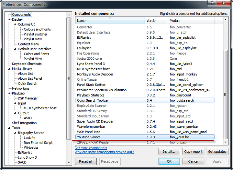Open DSP Manager page
233x170 pixels.
coord(28,98)
